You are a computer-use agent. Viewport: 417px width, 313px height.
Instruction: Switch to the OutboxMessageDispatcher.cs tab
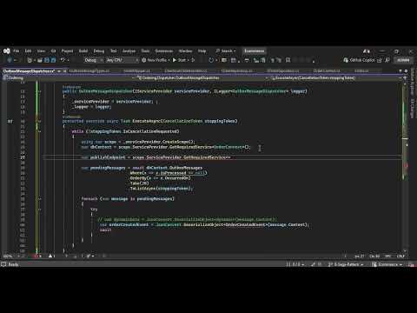[29, 71]
